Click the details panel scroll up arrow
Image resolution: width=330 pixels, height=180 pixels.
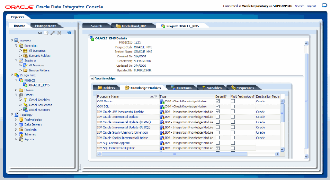point(306,44)
